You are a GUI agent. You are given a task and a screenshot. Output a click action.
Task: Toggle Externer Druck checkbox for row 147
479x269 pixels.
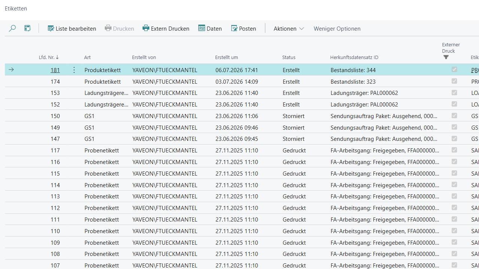[454, 139]
